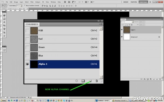Create new alpha channel icon
164x102 pixels.
[90, 81]
